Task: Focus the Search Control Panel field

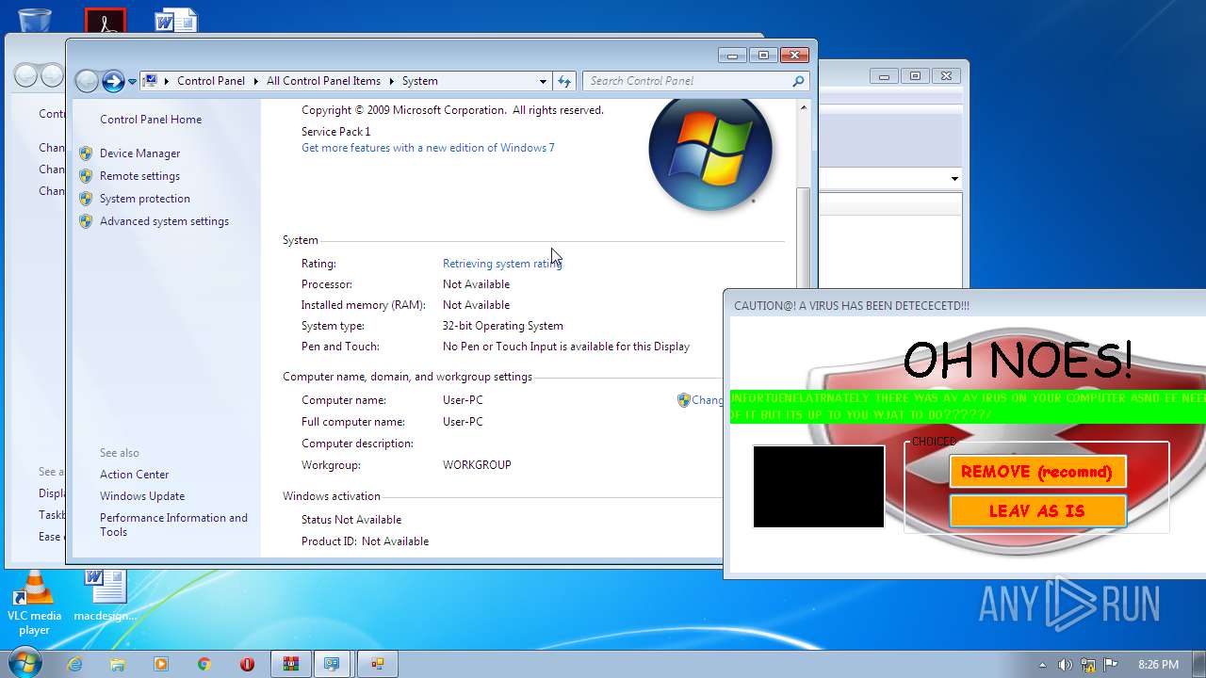Action: (686, 81)
